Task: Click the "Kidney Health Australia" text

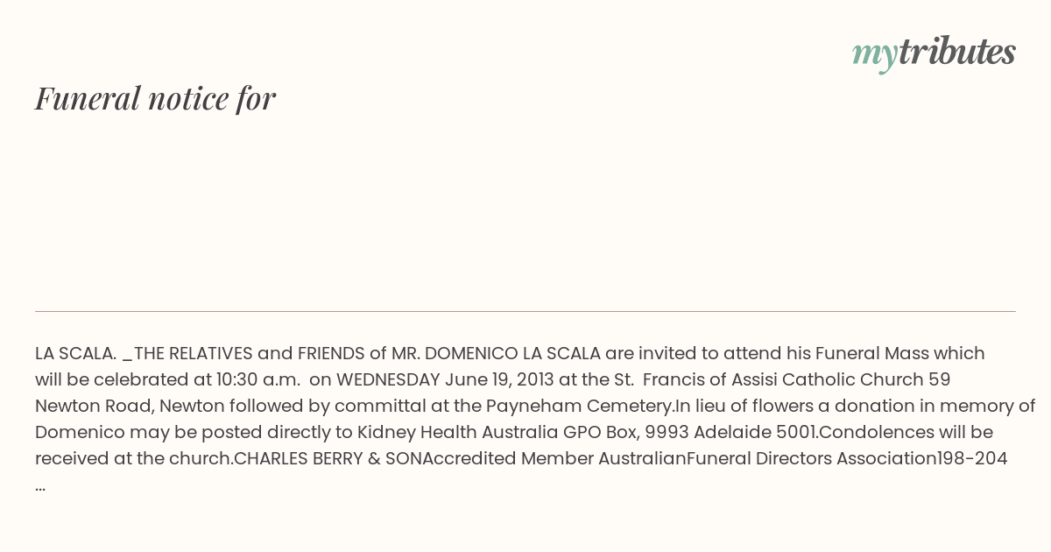Action: pos(457,432)
